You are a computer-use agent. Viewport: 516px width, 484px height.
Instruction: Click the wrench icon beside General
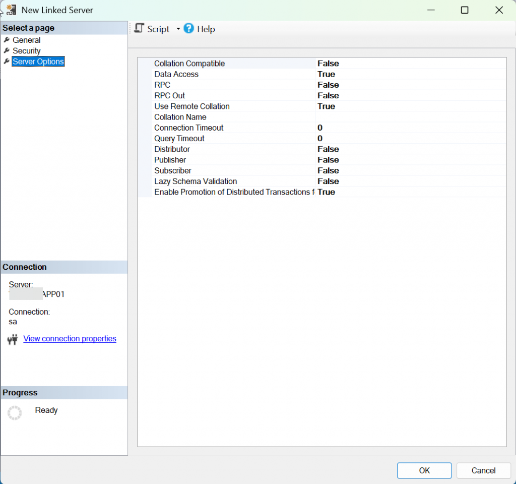click(7, 40)
